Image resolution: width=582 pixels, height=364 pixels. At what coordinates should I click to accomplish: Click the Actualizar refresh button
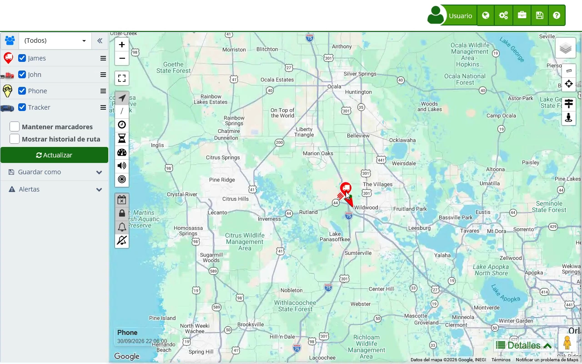pyautogui.click(x=54, y=155)
